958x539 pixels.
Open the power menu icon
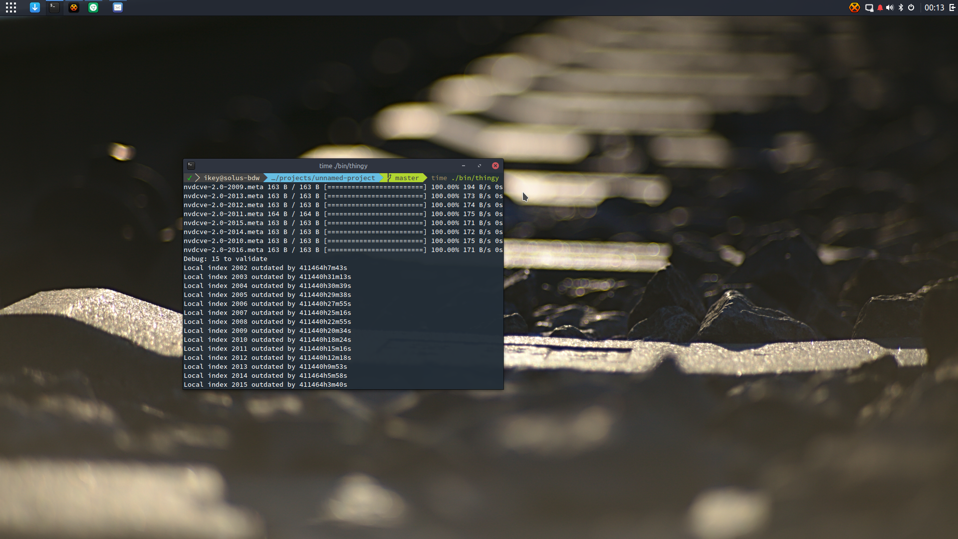pyautogui.click(x=911, y=7)
